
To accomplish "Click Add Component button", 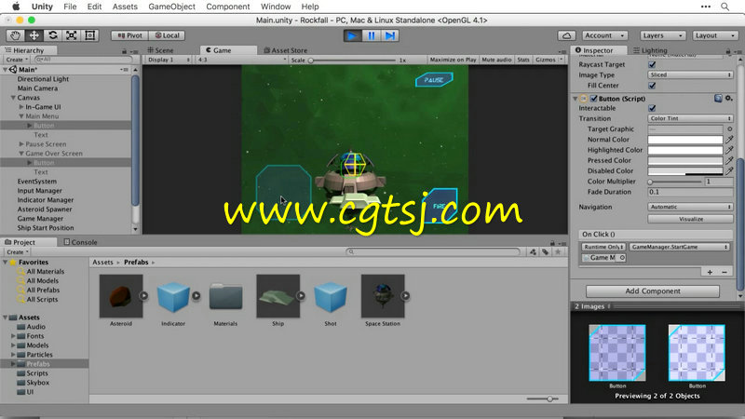I will pyautogui.click(x=653, y=291).
